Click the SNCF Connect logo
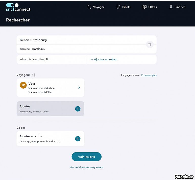The height and width of the screenshot is (180, 195). tap(18, 7)
